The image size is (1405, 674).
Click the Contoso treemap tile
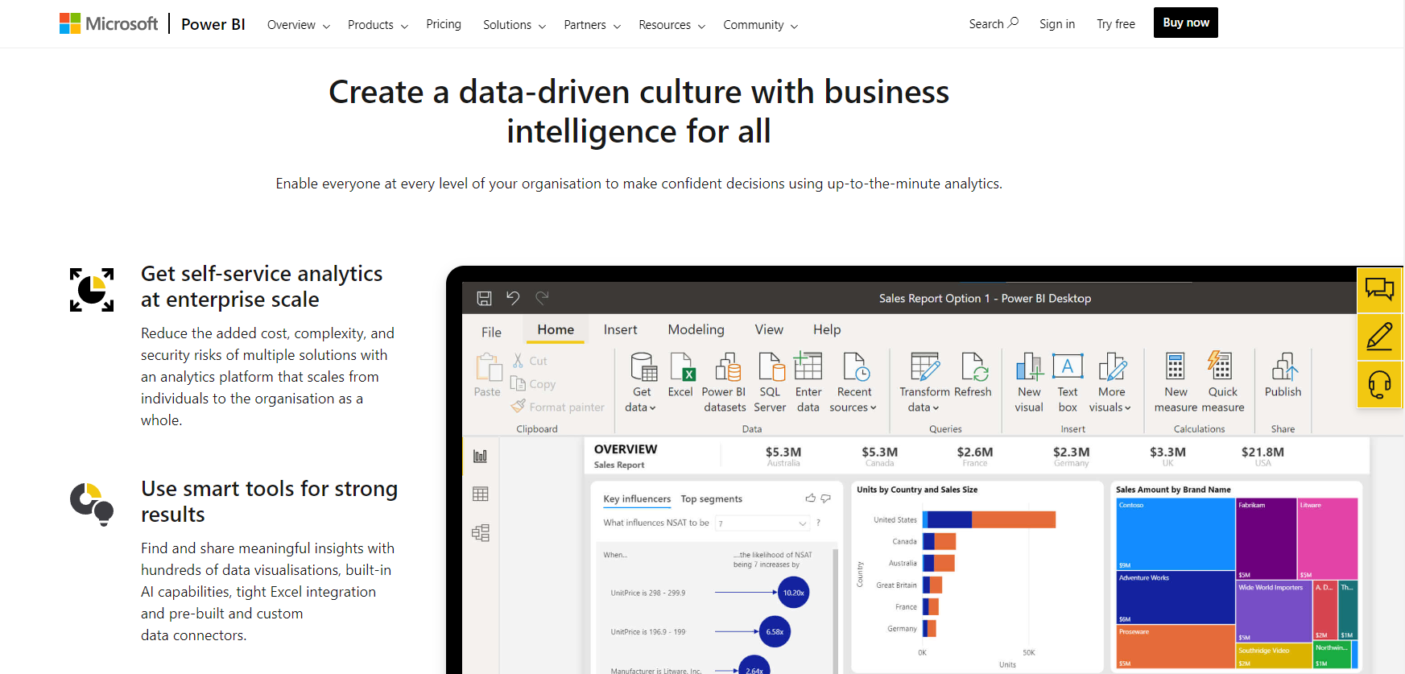1176,534
